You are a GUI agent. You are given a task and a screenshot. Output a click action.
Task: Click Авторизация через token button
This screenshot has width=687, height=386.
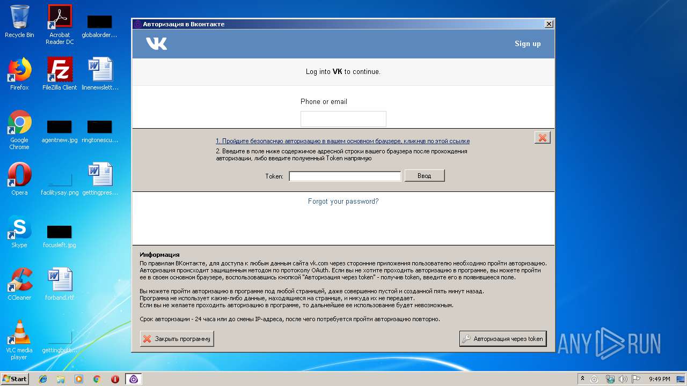[x=503, y=339]
